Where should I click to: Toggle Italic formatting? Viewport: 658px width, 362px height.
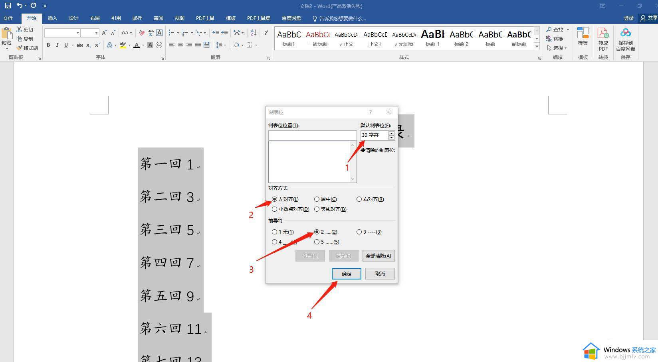[x=57, y=45]
